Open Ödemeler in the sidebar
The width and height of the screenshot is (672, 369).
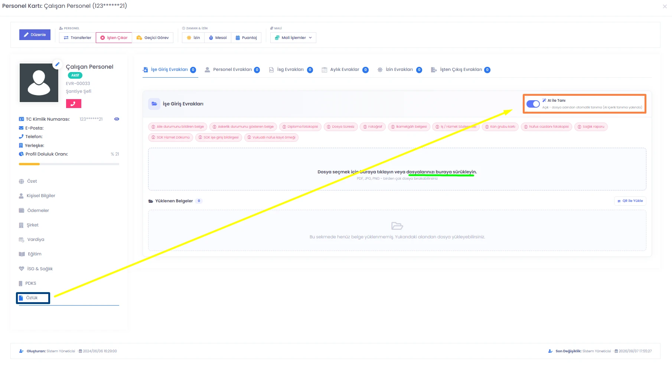34,210
